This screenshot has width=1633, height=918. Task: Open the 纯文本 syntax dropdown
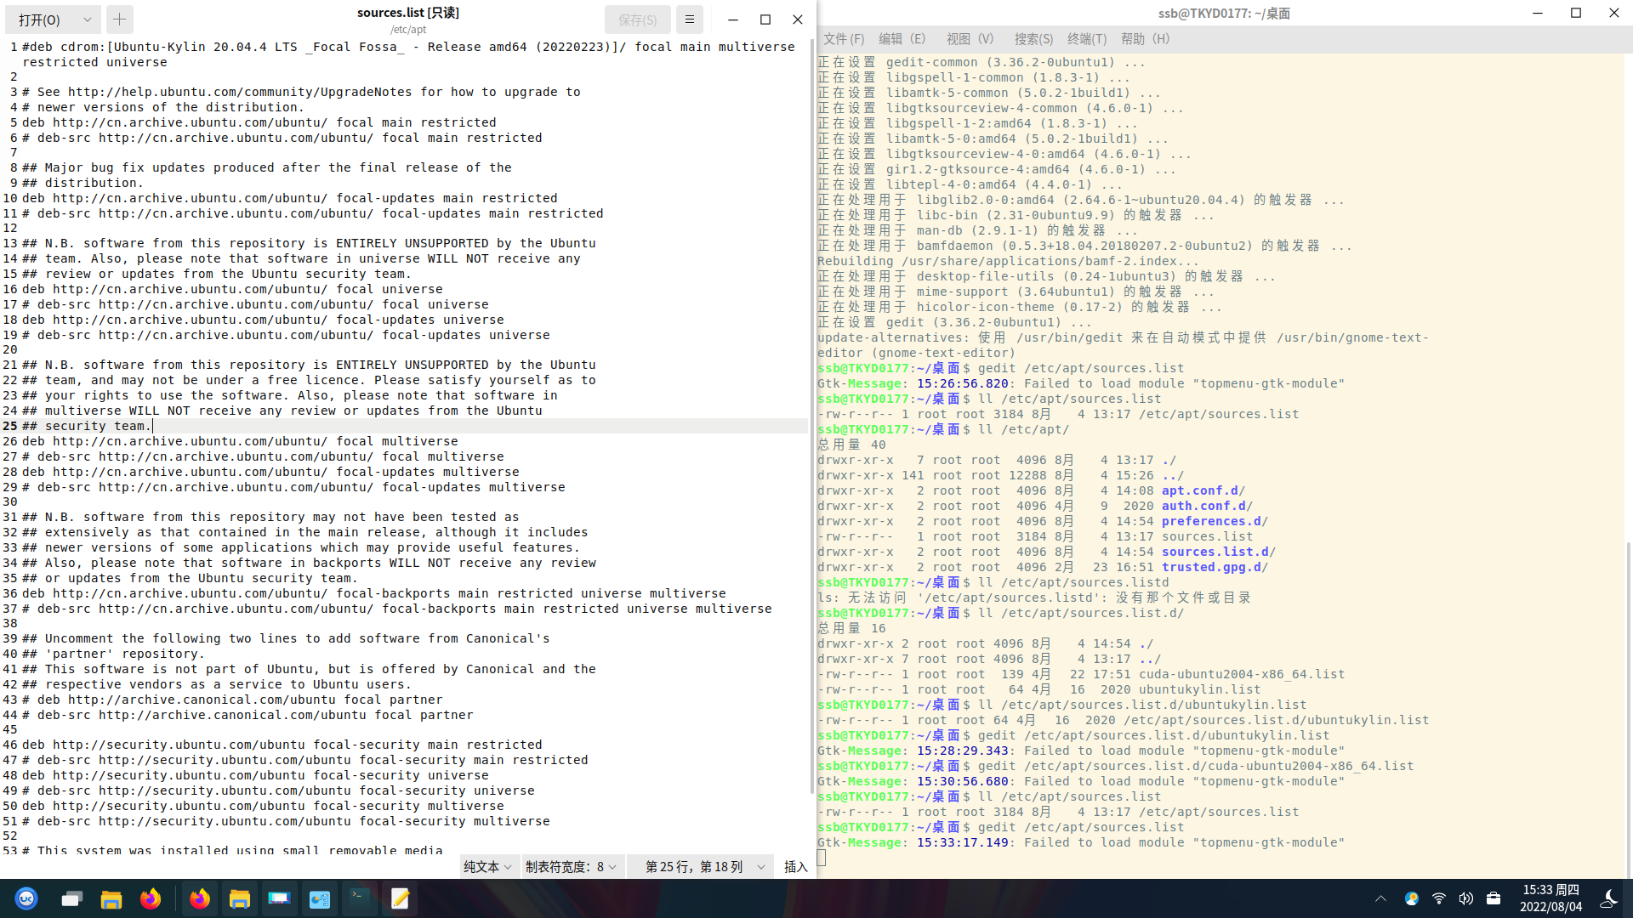click(487, 866)
